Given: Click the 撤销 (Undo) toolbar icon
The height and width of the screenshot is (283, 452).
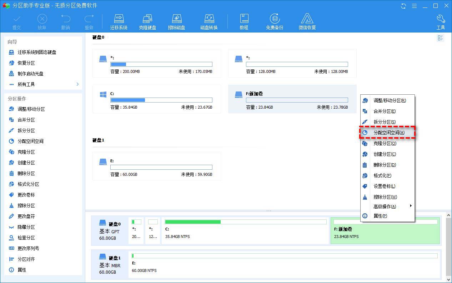Looking at the screenshot, I should coord(65,21).
